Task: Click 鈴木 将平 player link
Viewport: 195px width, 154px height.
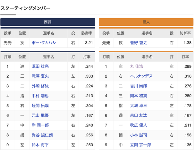Action: point(40,145)
